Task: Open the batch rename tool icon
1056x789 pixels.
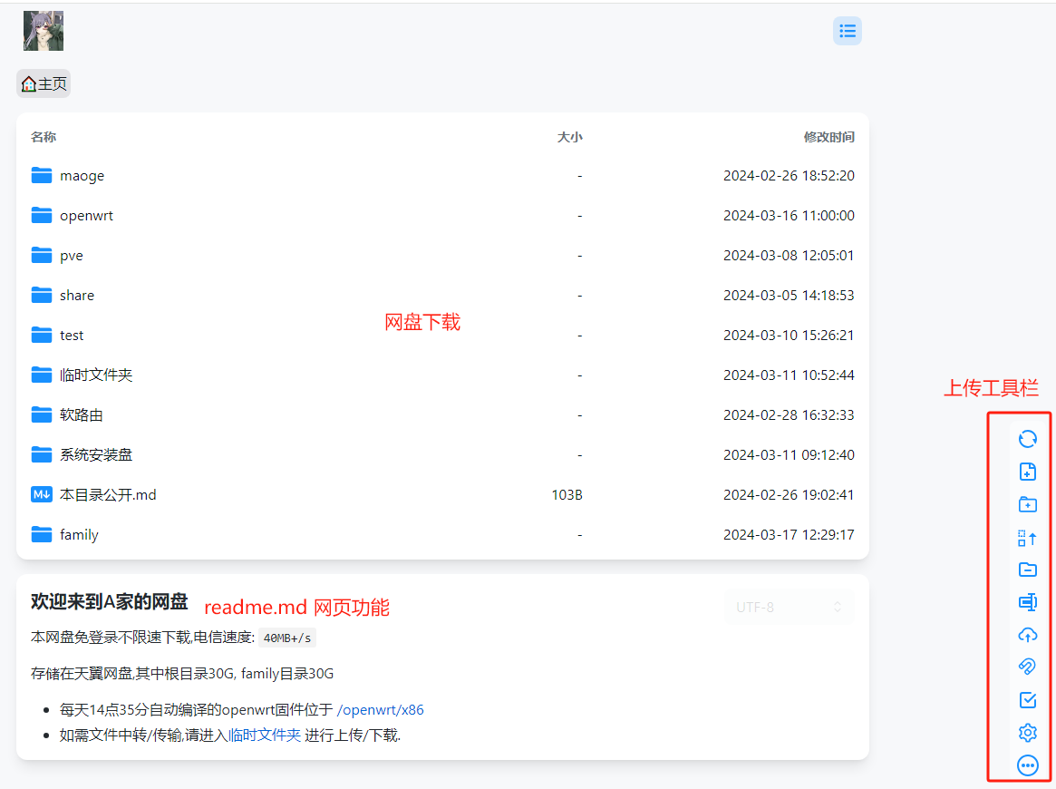Action: click(1028, 601)
